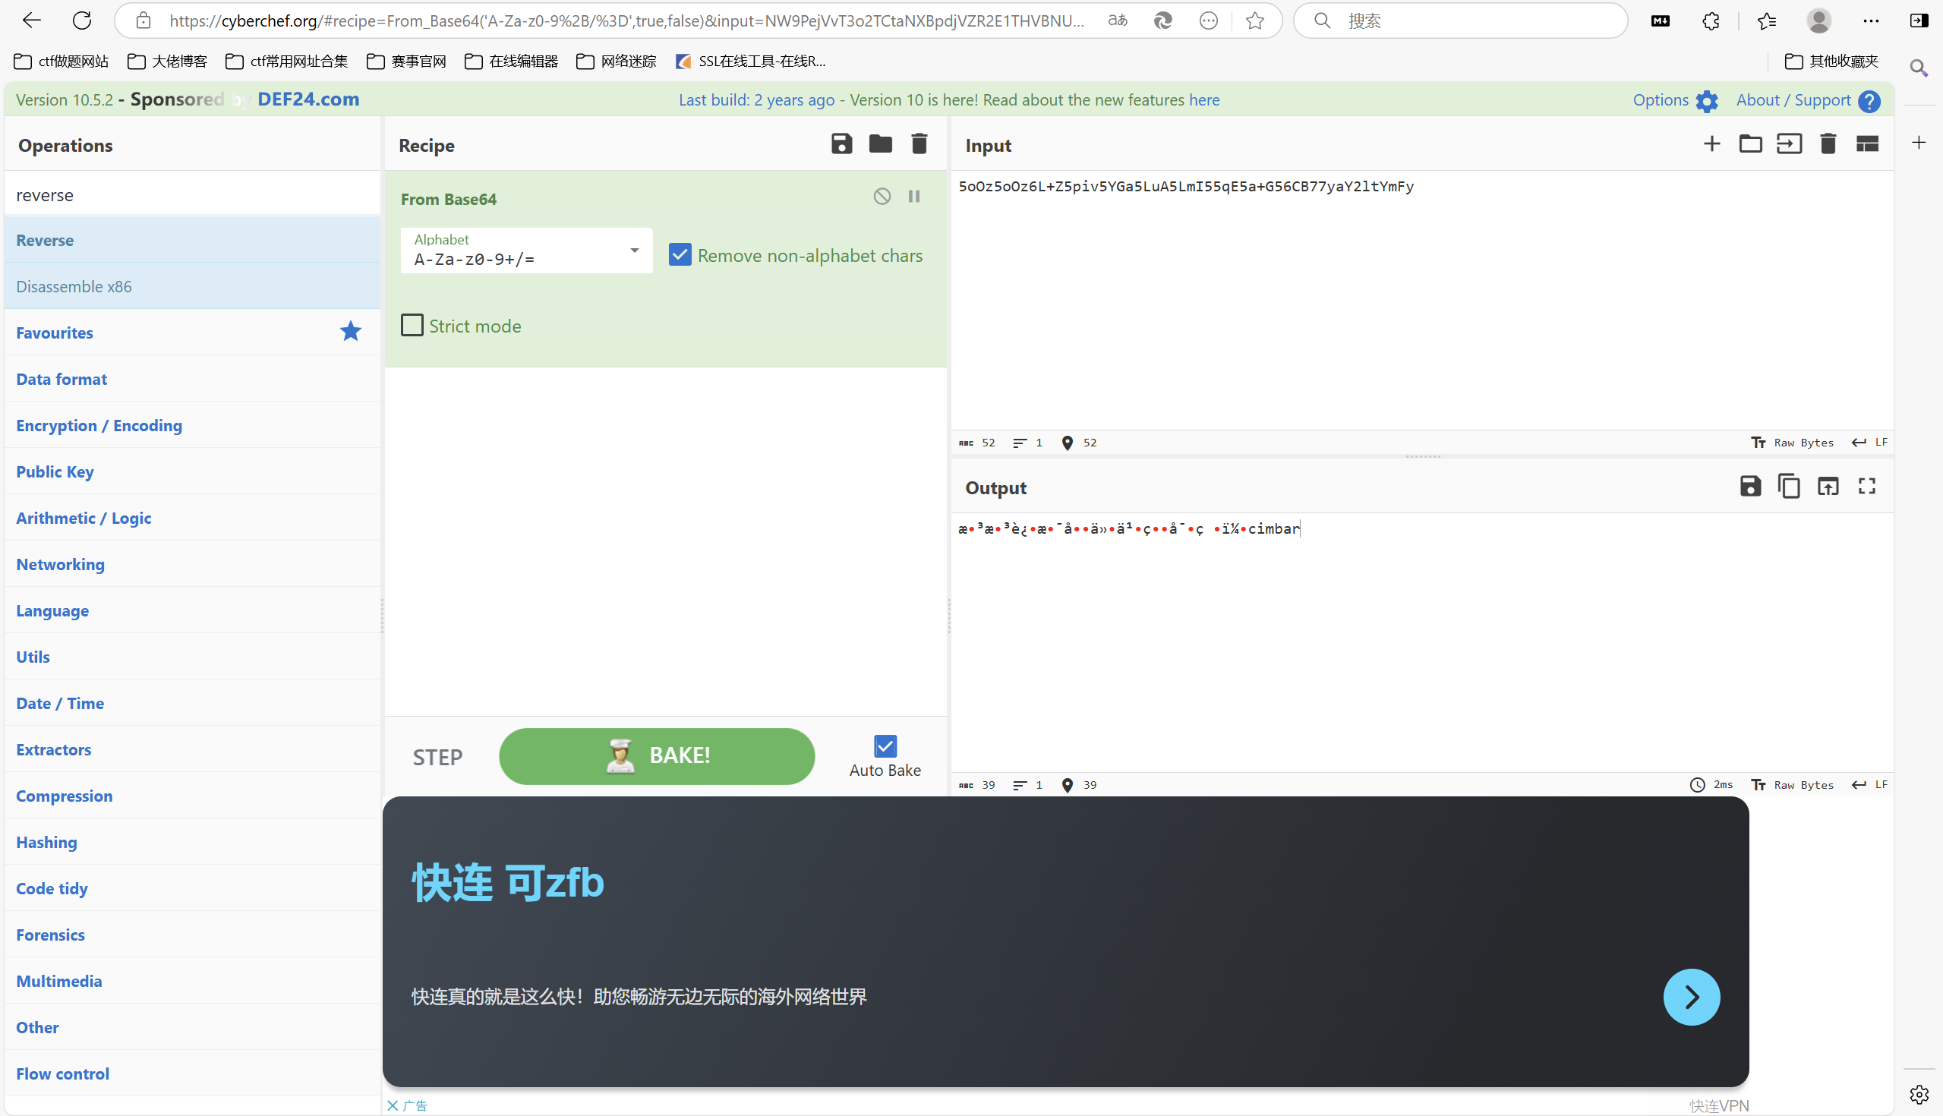Open SSL在线工具 bookmark
Image resolution: width=1943 pixels, height=1116 pixels.
(x=750, y=61)
